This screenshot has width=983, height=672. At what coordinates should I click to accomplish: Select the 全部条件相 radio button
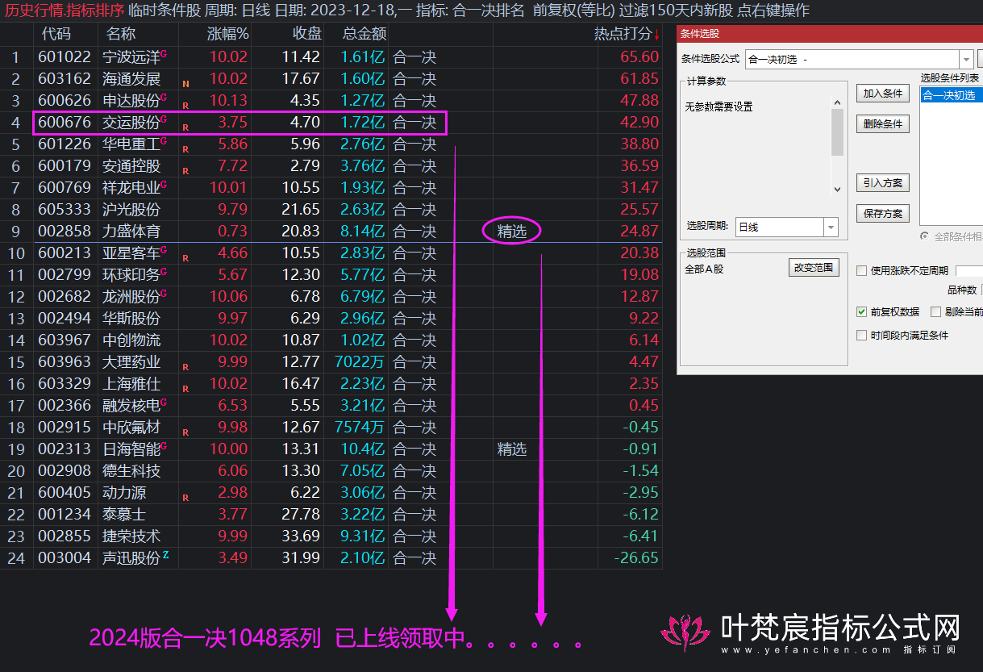click(924, 237)
